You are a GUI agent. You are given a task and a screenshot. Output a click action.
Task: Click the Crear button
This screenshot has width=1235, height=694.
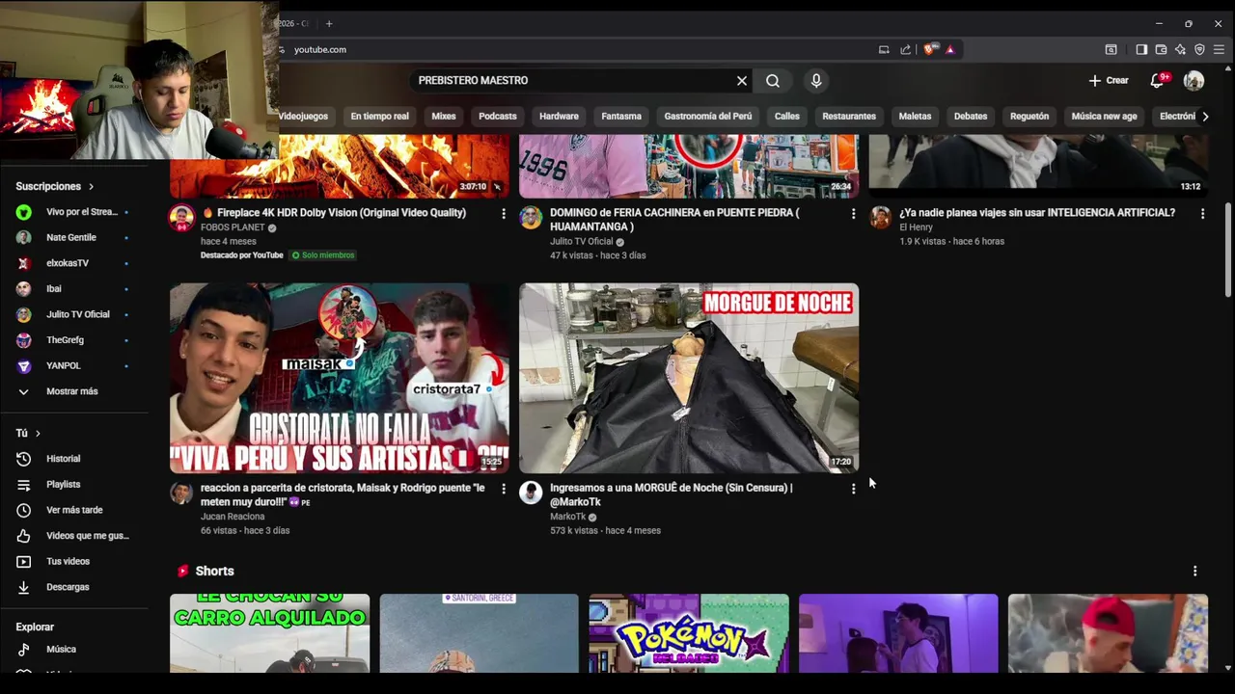point(1109,81)
